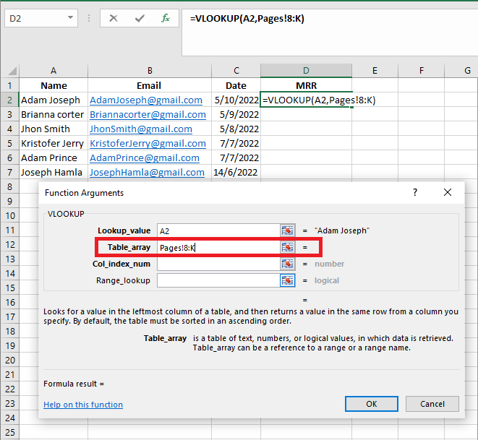
Task: Select date cell 5/8/2022
Action: pos(236,129)
